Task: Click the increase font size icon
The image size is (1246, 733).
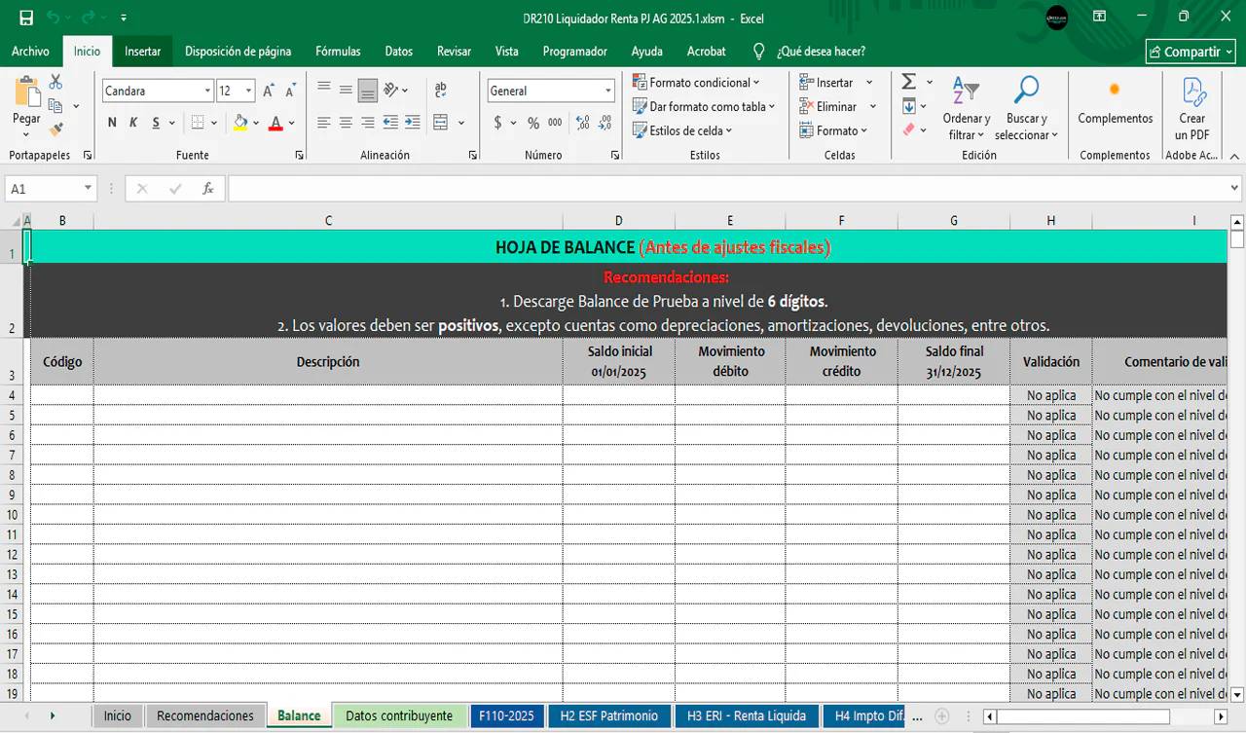Action: click(269, 91)
